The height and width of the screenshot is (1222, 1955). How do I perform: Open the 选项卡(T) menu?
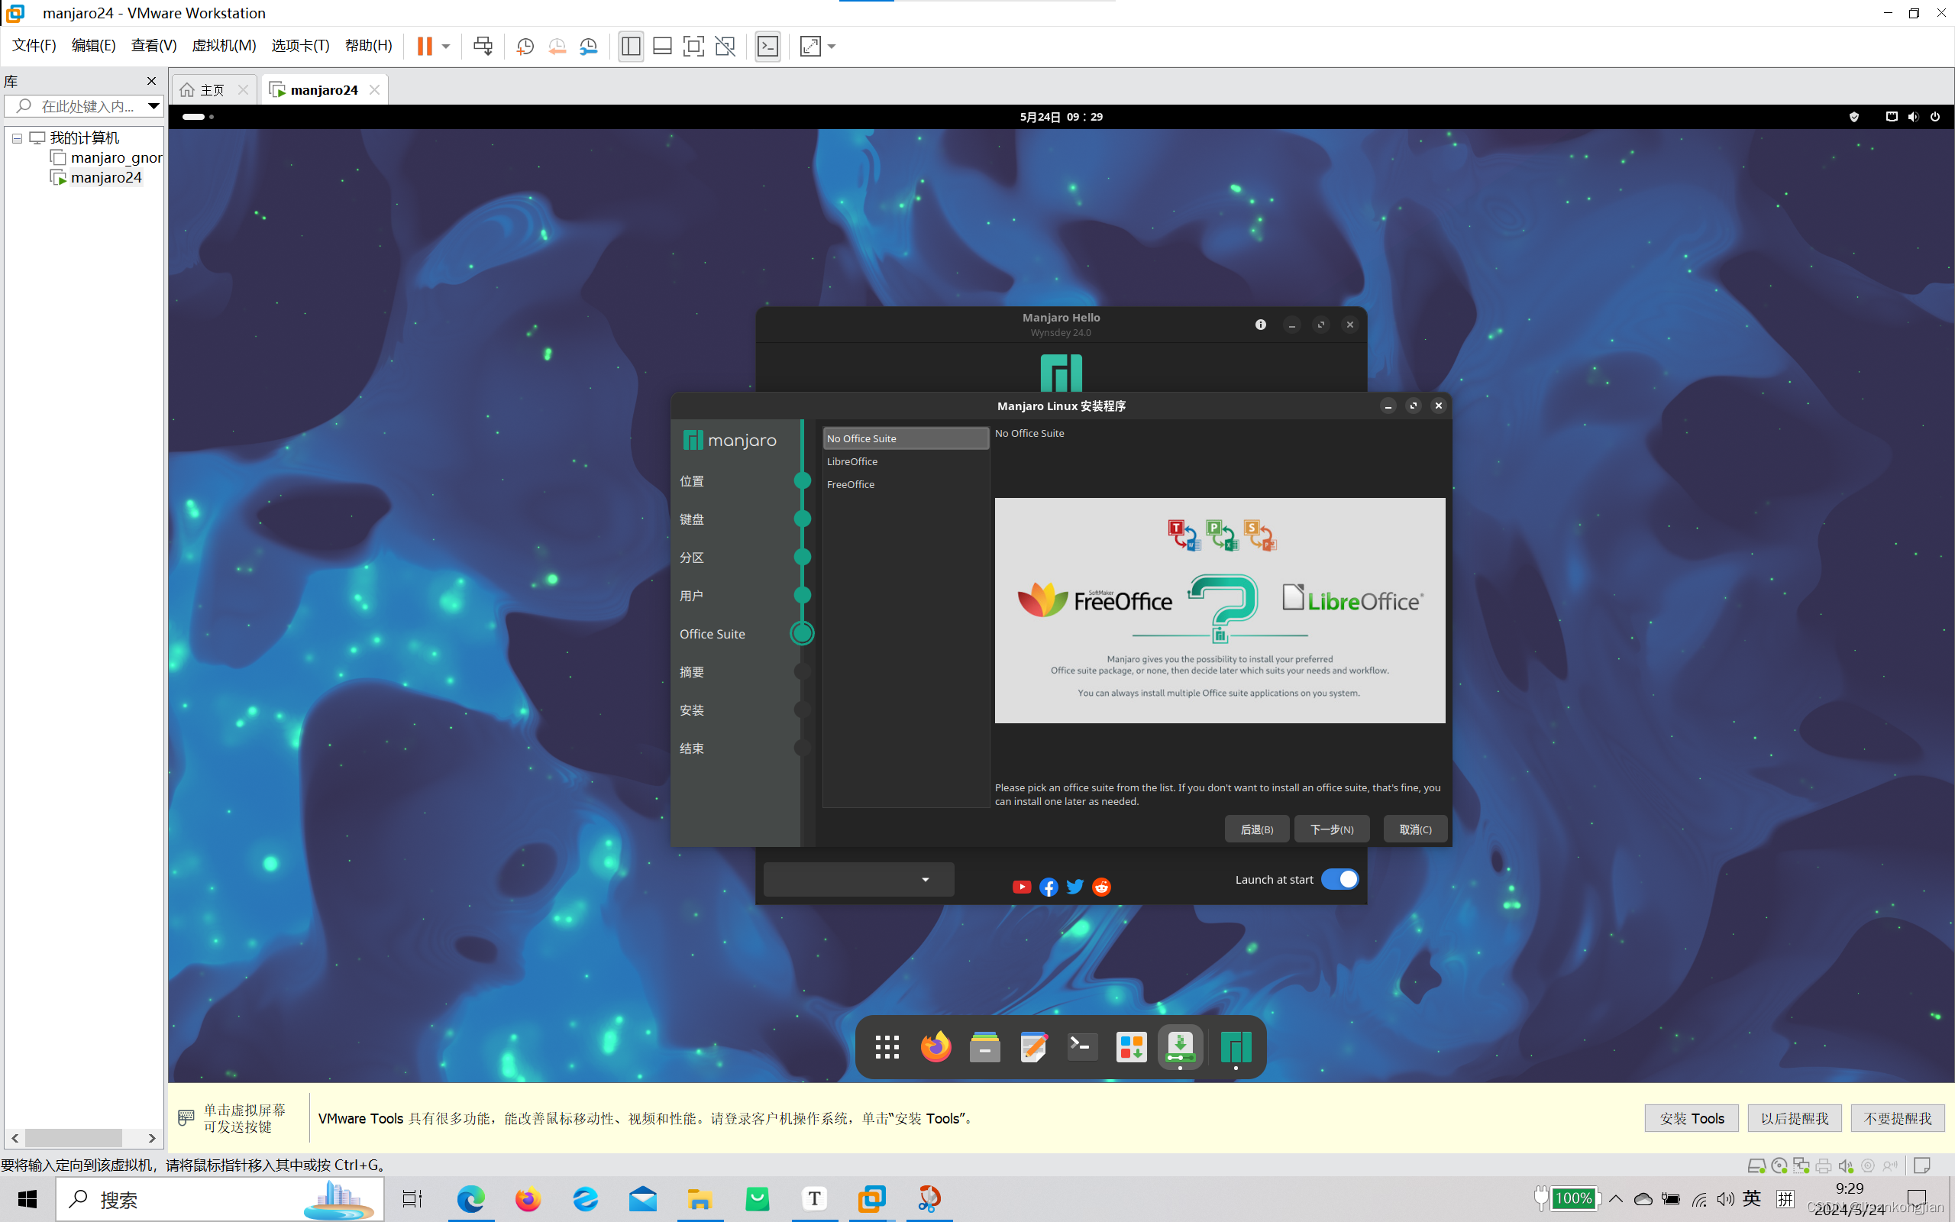pos(301,45)
